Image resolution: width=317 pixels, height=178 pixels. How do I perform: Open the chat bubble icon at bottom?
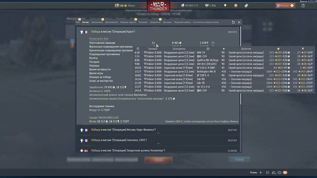pos(279,173)
